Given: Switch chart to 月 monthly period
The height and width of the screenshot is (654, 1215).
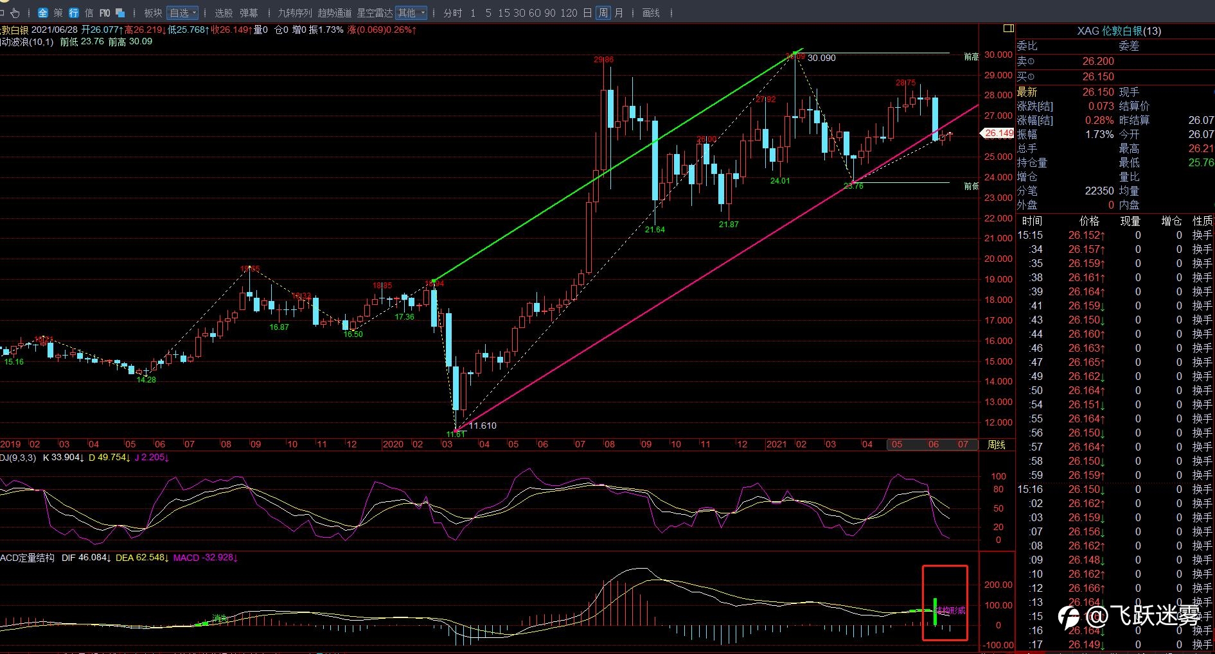Looking at the screenshot, I should [x=619, y=13].
